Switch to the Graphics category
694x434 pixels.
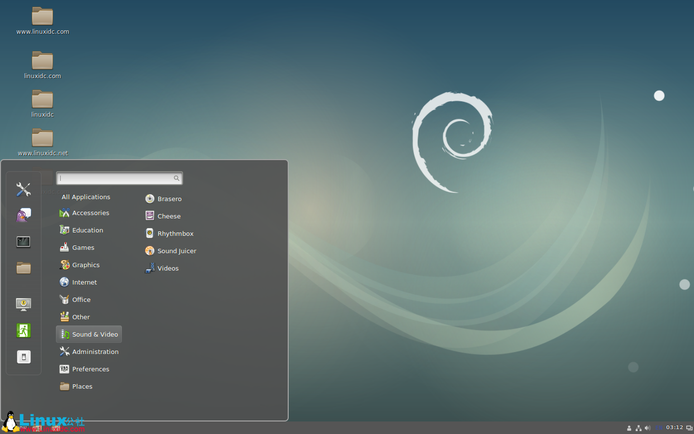coord(86,265)
